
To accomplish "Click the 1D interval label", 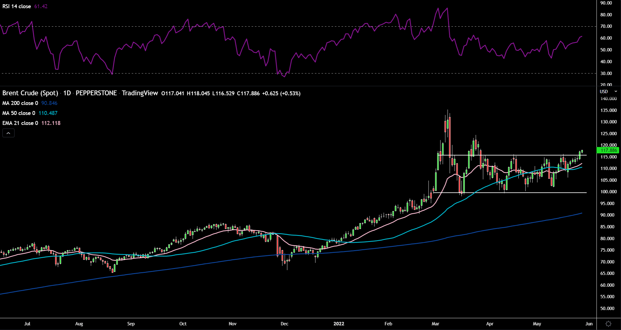I will coord(67,93).
